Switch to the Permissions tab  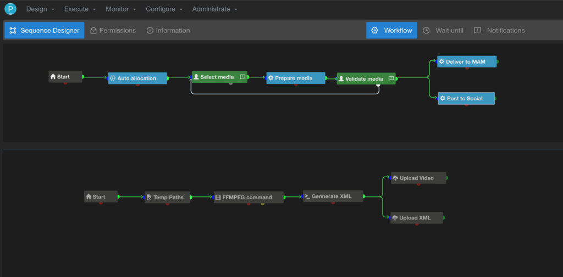click(113, 31)
